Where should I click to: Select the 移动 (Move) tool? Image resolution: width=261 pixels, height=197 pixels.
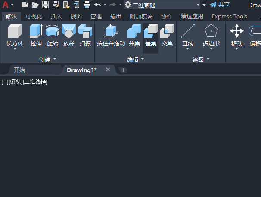point(237,35)
